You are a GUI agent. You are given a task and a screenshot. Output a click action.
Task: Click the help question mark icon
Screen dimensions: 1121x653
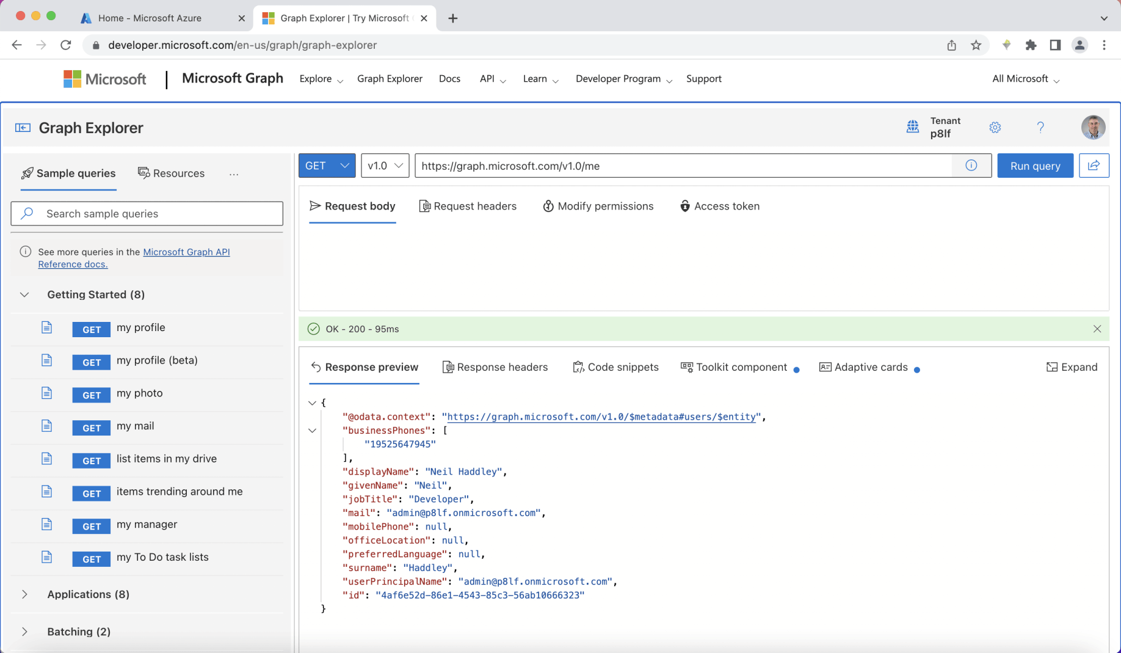(x=1040, y=127)
